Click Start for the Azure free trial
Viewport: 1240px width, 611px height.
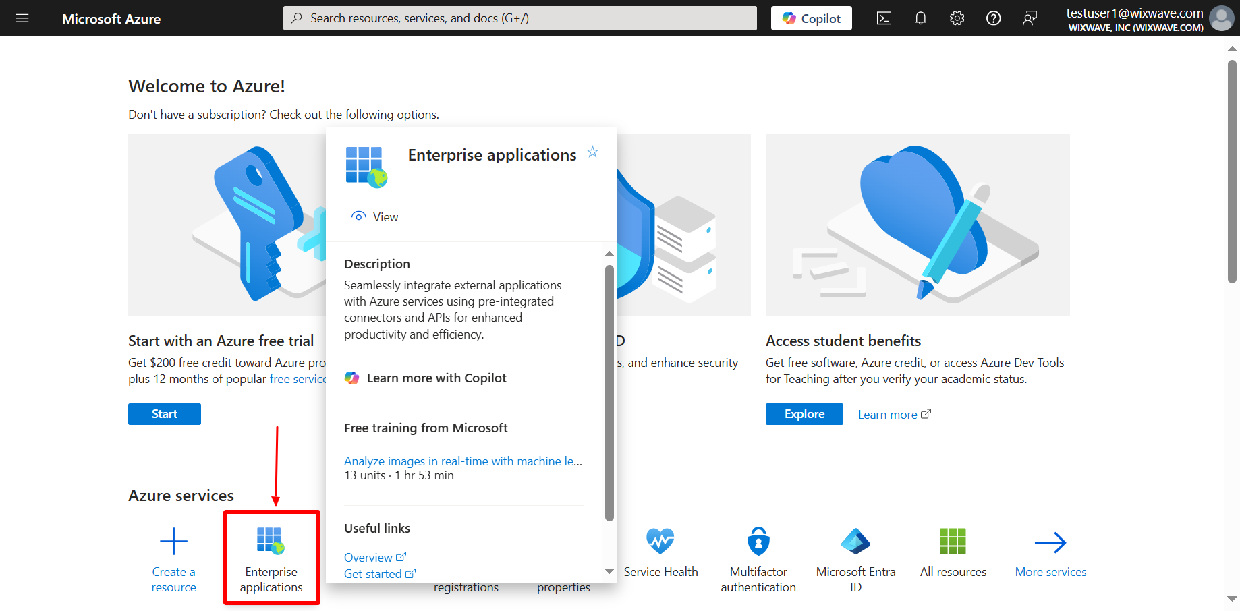[165, 414]
